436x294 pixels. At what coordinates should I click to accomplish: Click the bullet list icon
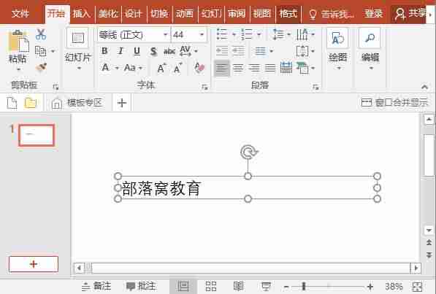tap(223, 34)
